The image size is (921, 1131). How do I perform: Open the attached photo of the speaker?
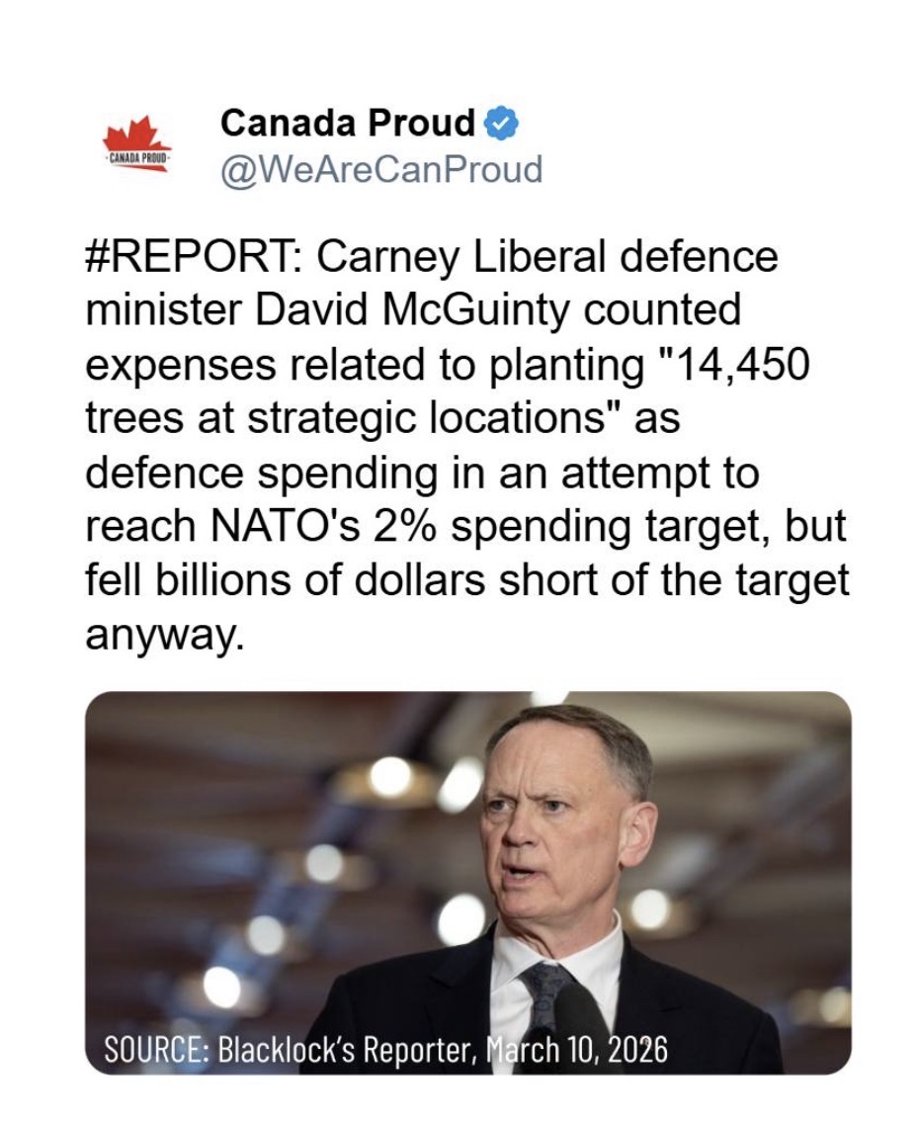coord(467,880)
